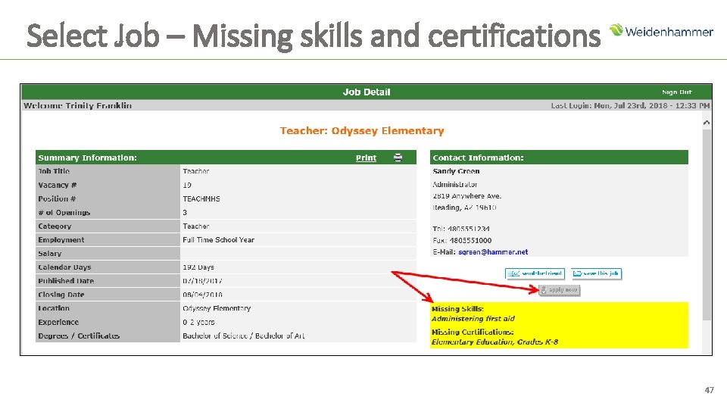Email sgreen@hammer.net contact link
The width and height of the screenshot is (727, 409).
[493, 252]
